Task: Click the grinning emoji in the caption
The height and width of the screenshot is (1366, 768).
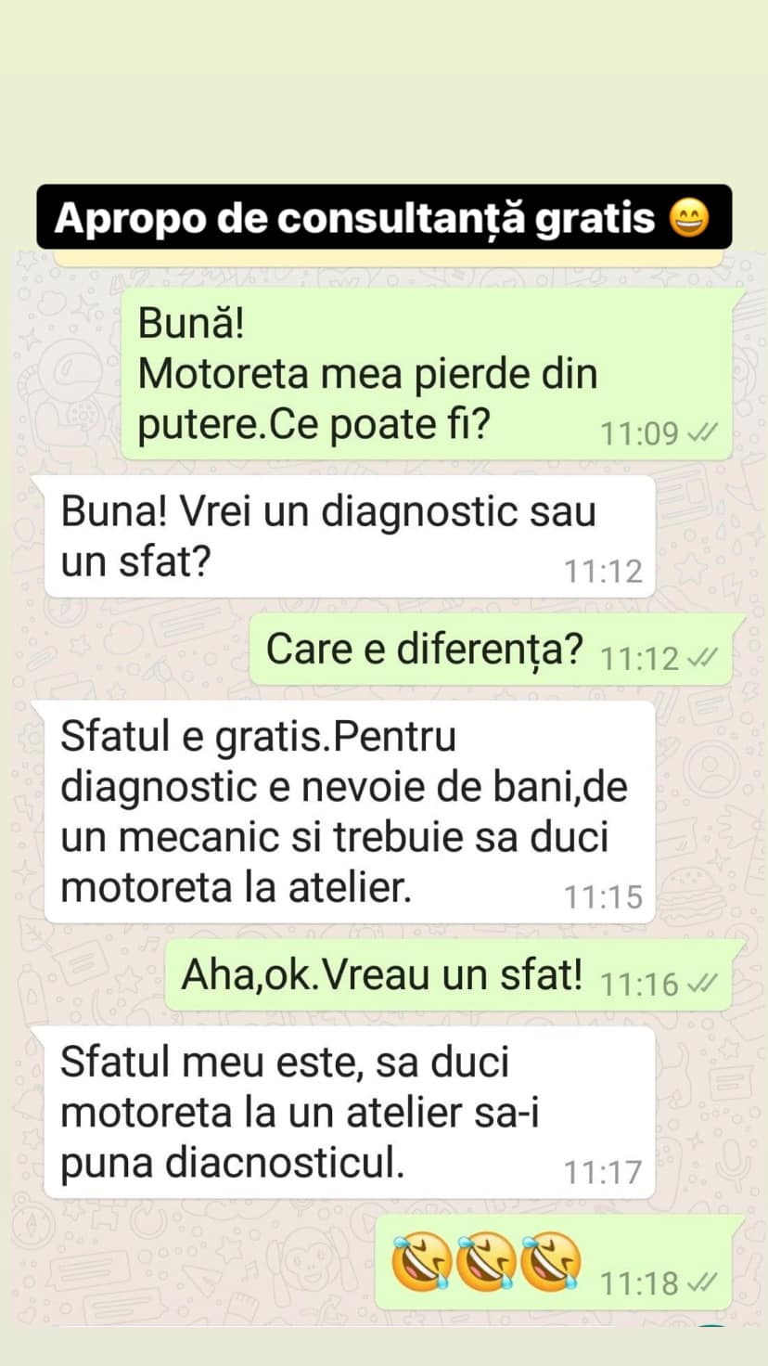Action: coord(688,217)
